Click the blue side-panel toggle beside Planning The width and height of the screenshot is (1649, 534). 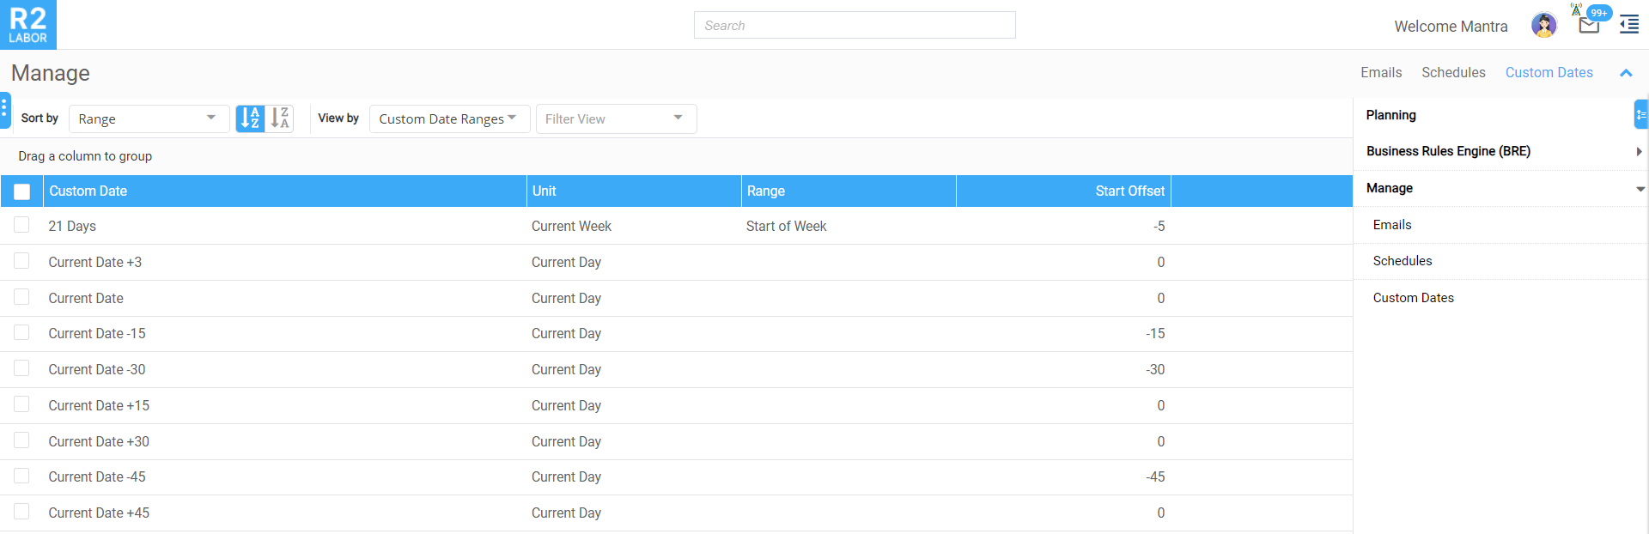pyautogui.click(x=1640, y=114)
